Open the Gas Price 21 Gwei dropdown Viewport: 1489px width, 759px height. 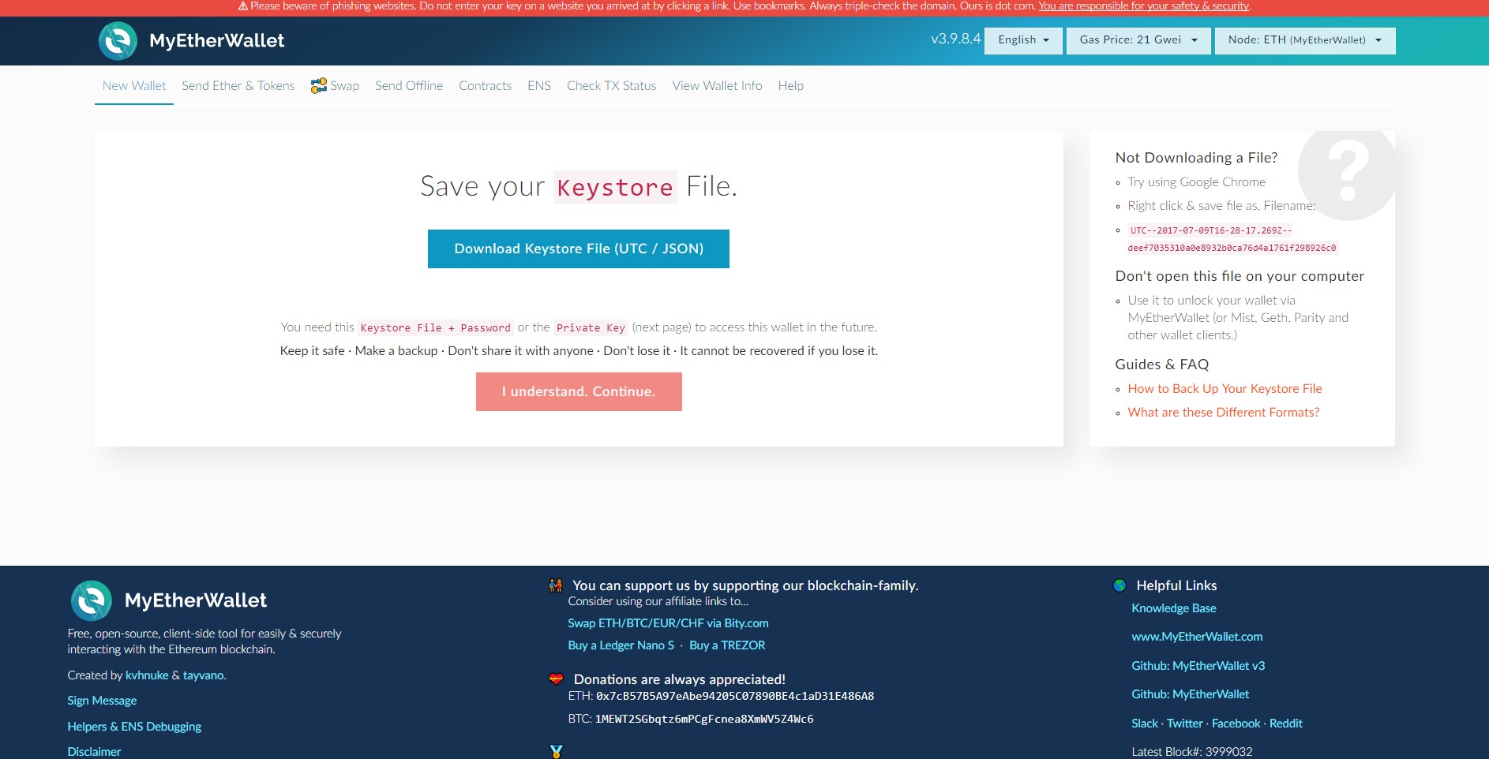[1138, 40]
